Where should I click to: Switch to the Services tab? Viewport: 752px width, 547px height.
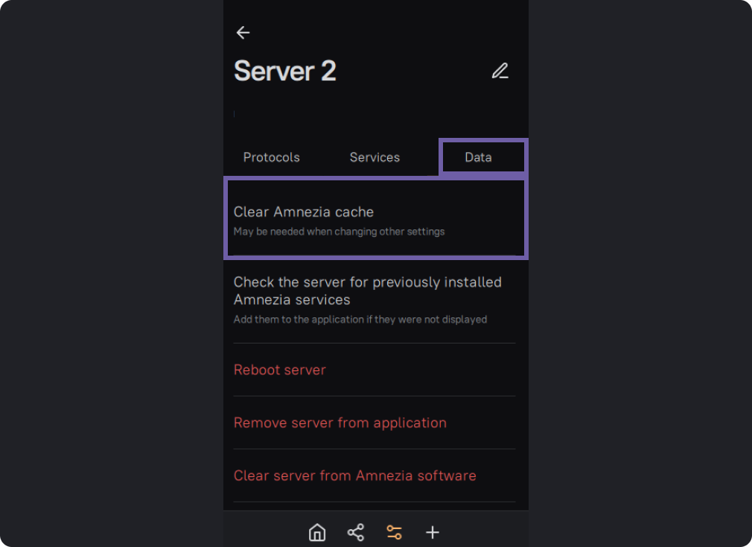[x=375, y=157]
